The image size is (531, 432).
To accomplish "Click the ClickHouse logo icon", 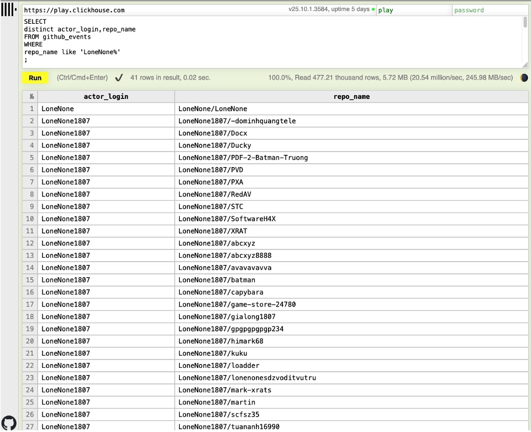I will point(9,9).
